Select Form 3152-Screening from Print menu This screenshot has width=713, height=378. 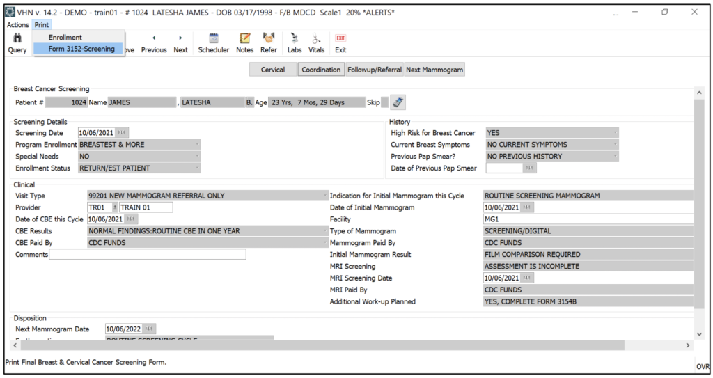pyautogui.click(x=78, y=49)
